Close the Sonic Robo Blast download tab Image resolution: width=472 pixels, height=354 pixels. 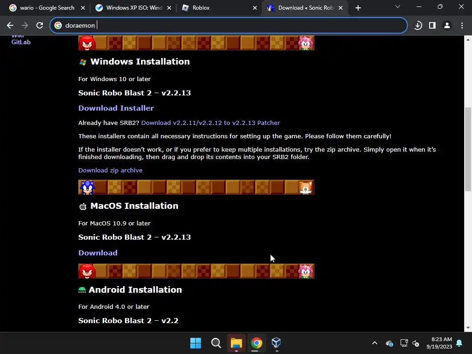coord(341,8)
